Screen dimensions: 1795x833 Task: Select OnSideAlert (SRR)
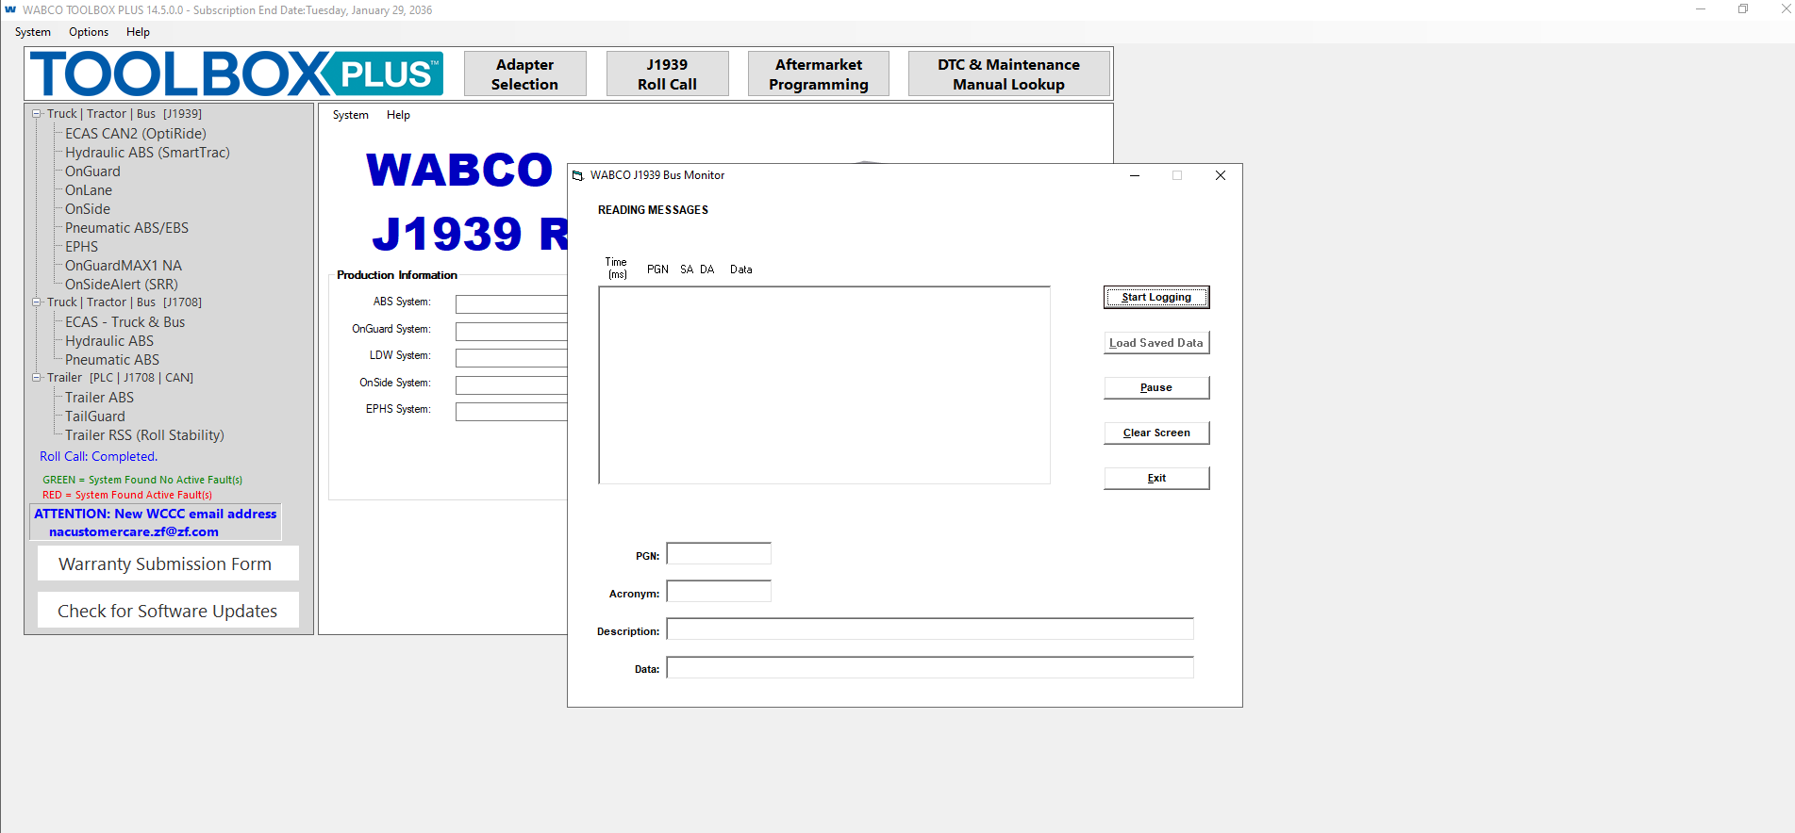tap(122, 285)
